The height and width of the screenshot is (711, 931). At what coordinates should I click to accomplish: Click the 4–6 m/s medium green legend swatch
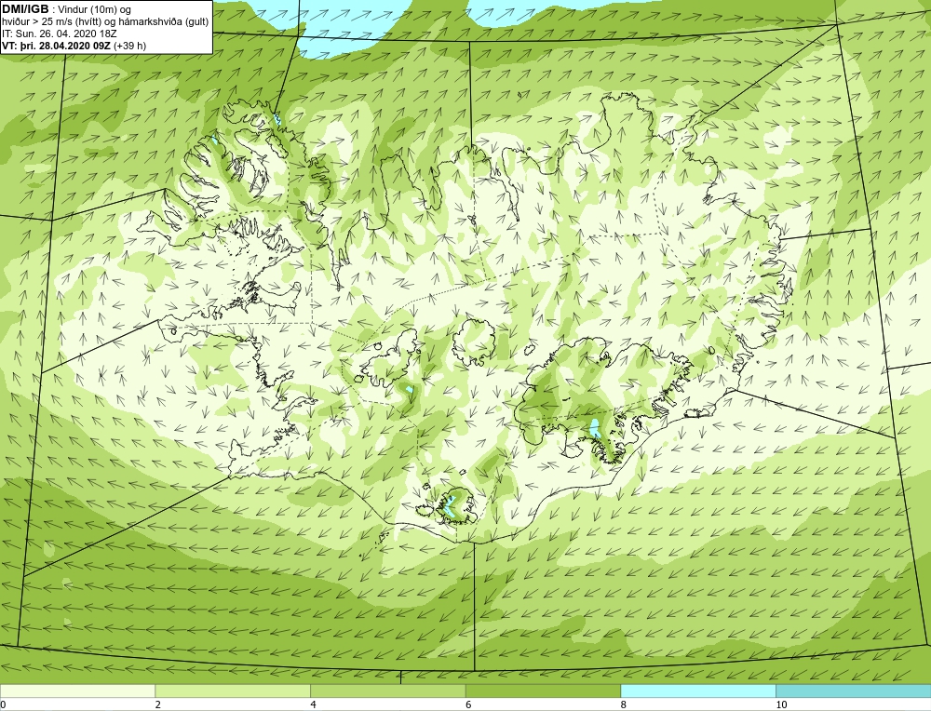point(387,691)
